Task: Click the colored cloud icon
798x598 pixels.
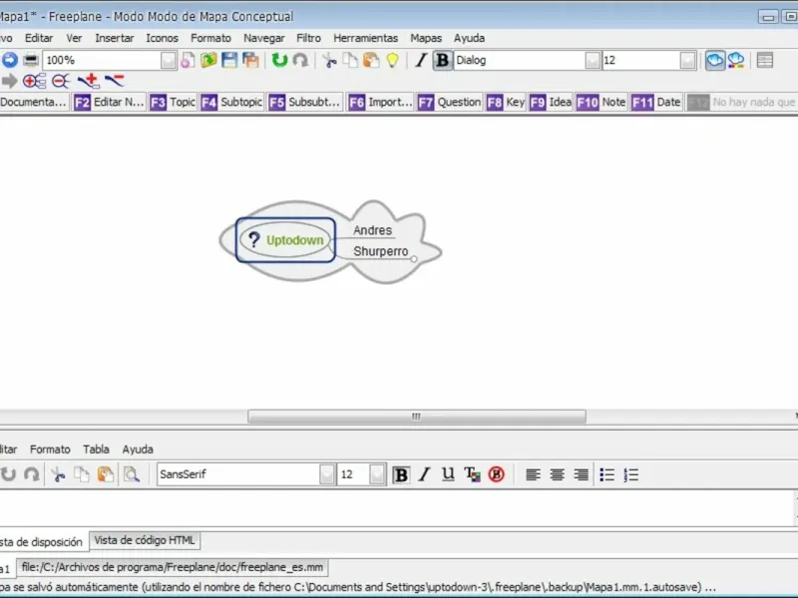Action: pos(736,60)
